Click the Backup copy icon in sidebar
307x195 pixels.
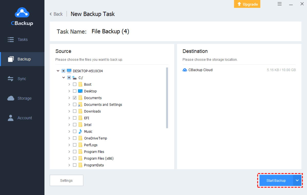(11, 59)
